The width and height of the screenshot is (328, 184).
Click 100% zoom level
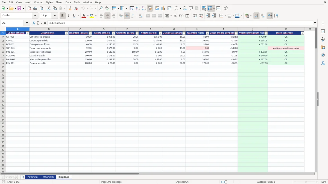coord(323,182)
